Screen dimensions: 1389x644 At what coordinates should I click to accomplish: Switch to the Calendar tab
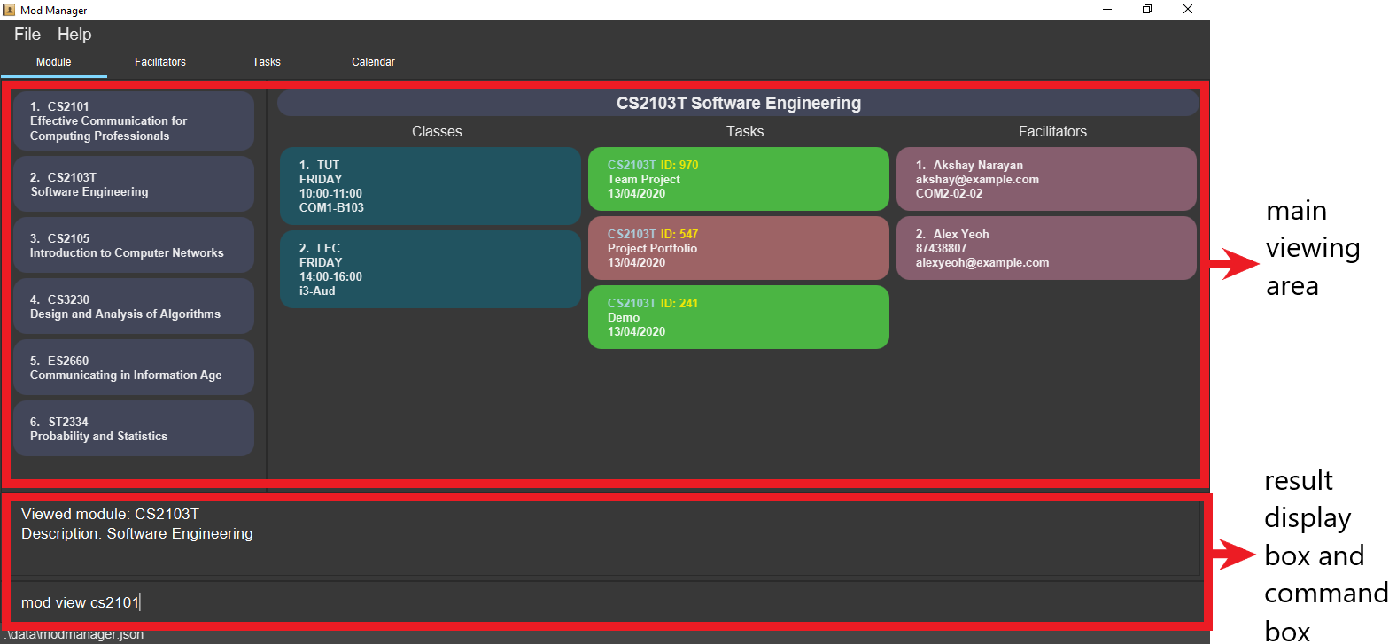(x=373, y=62)
